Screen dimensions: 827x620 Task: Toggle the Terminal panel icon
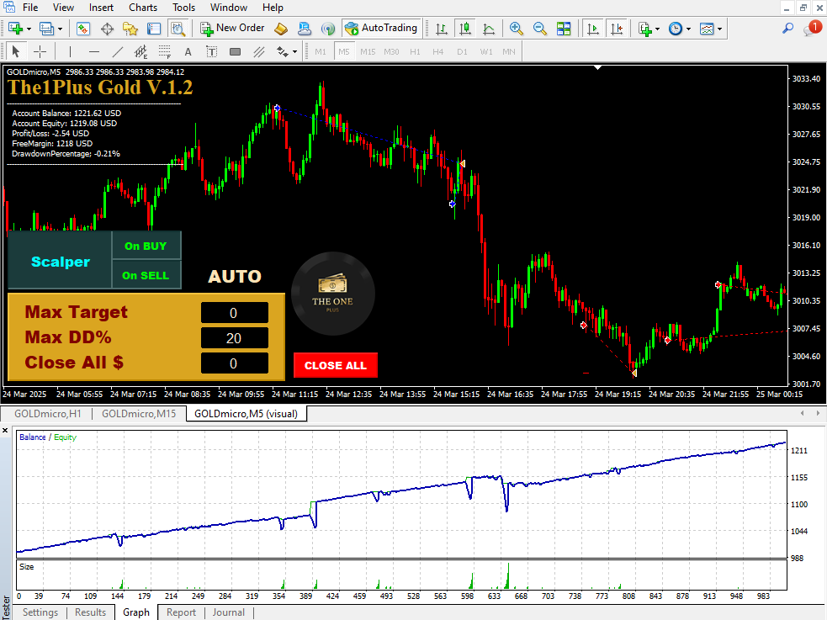pos(154,29)
